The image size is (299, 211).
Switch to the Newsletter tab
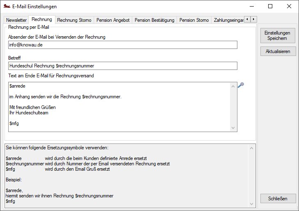pos(16,20)
